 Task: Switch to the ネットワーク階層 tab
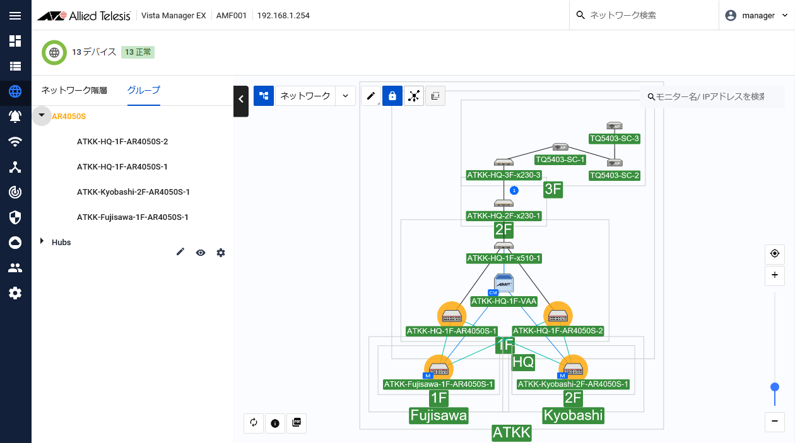(x=74, y=90)
